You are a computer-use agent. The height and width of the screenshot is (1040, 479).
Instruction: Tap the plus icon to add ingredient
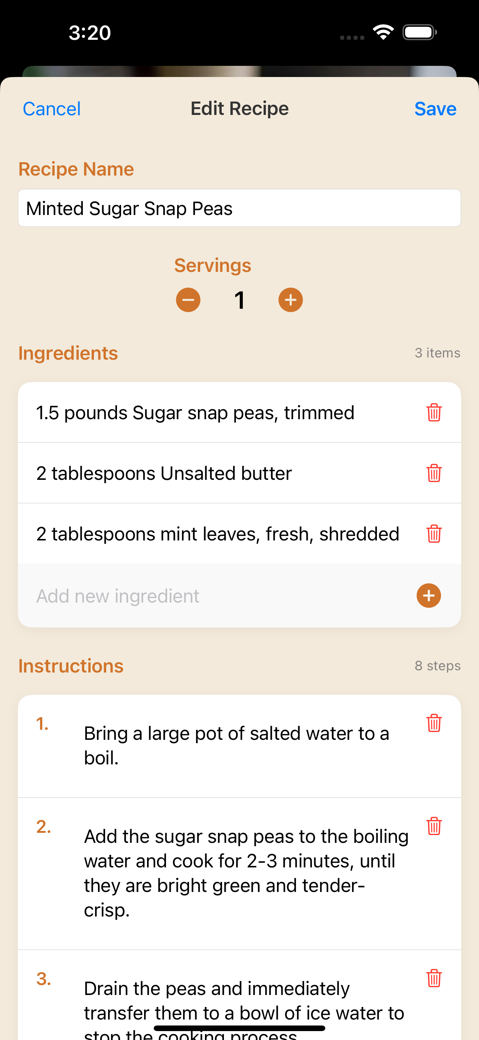(x=429, y=596)
